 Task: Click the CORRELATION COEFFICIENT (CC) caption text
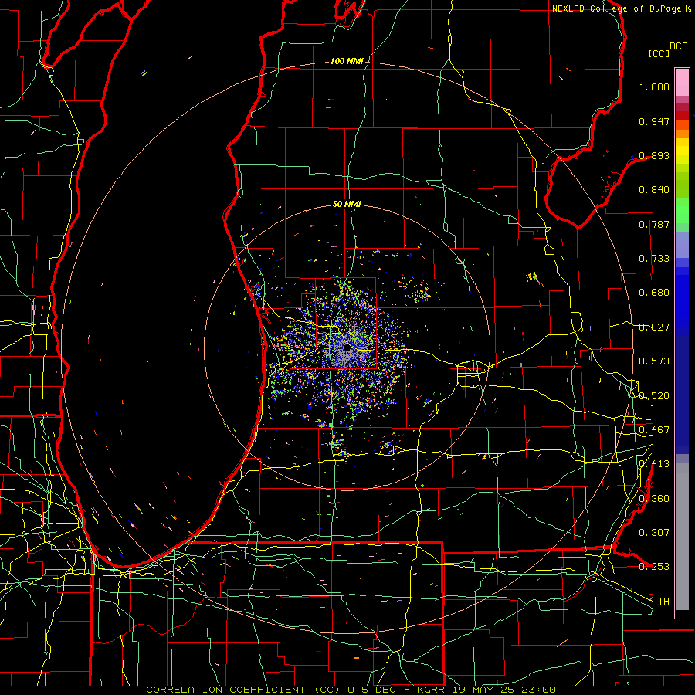(x=243, y=690)
